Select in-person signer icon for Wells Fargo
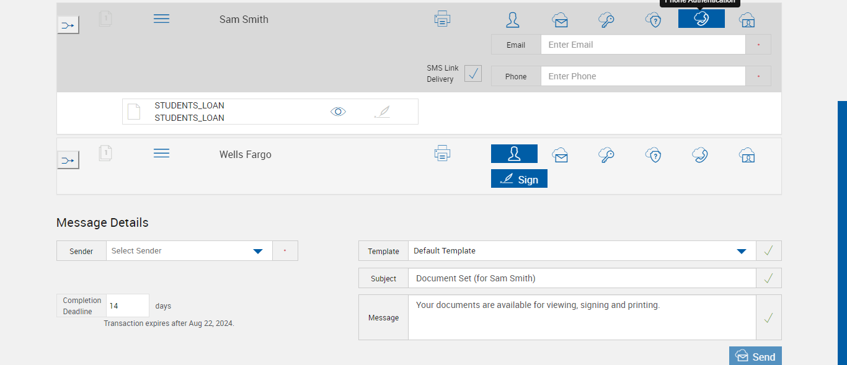This screenshot has height=365, width=847. pos(514,154)
